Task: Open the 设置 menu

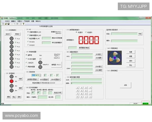Action: pos(33,21)
